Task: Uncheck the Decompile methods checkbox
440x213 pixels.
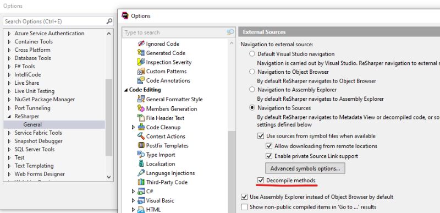Action: [261, 180]
